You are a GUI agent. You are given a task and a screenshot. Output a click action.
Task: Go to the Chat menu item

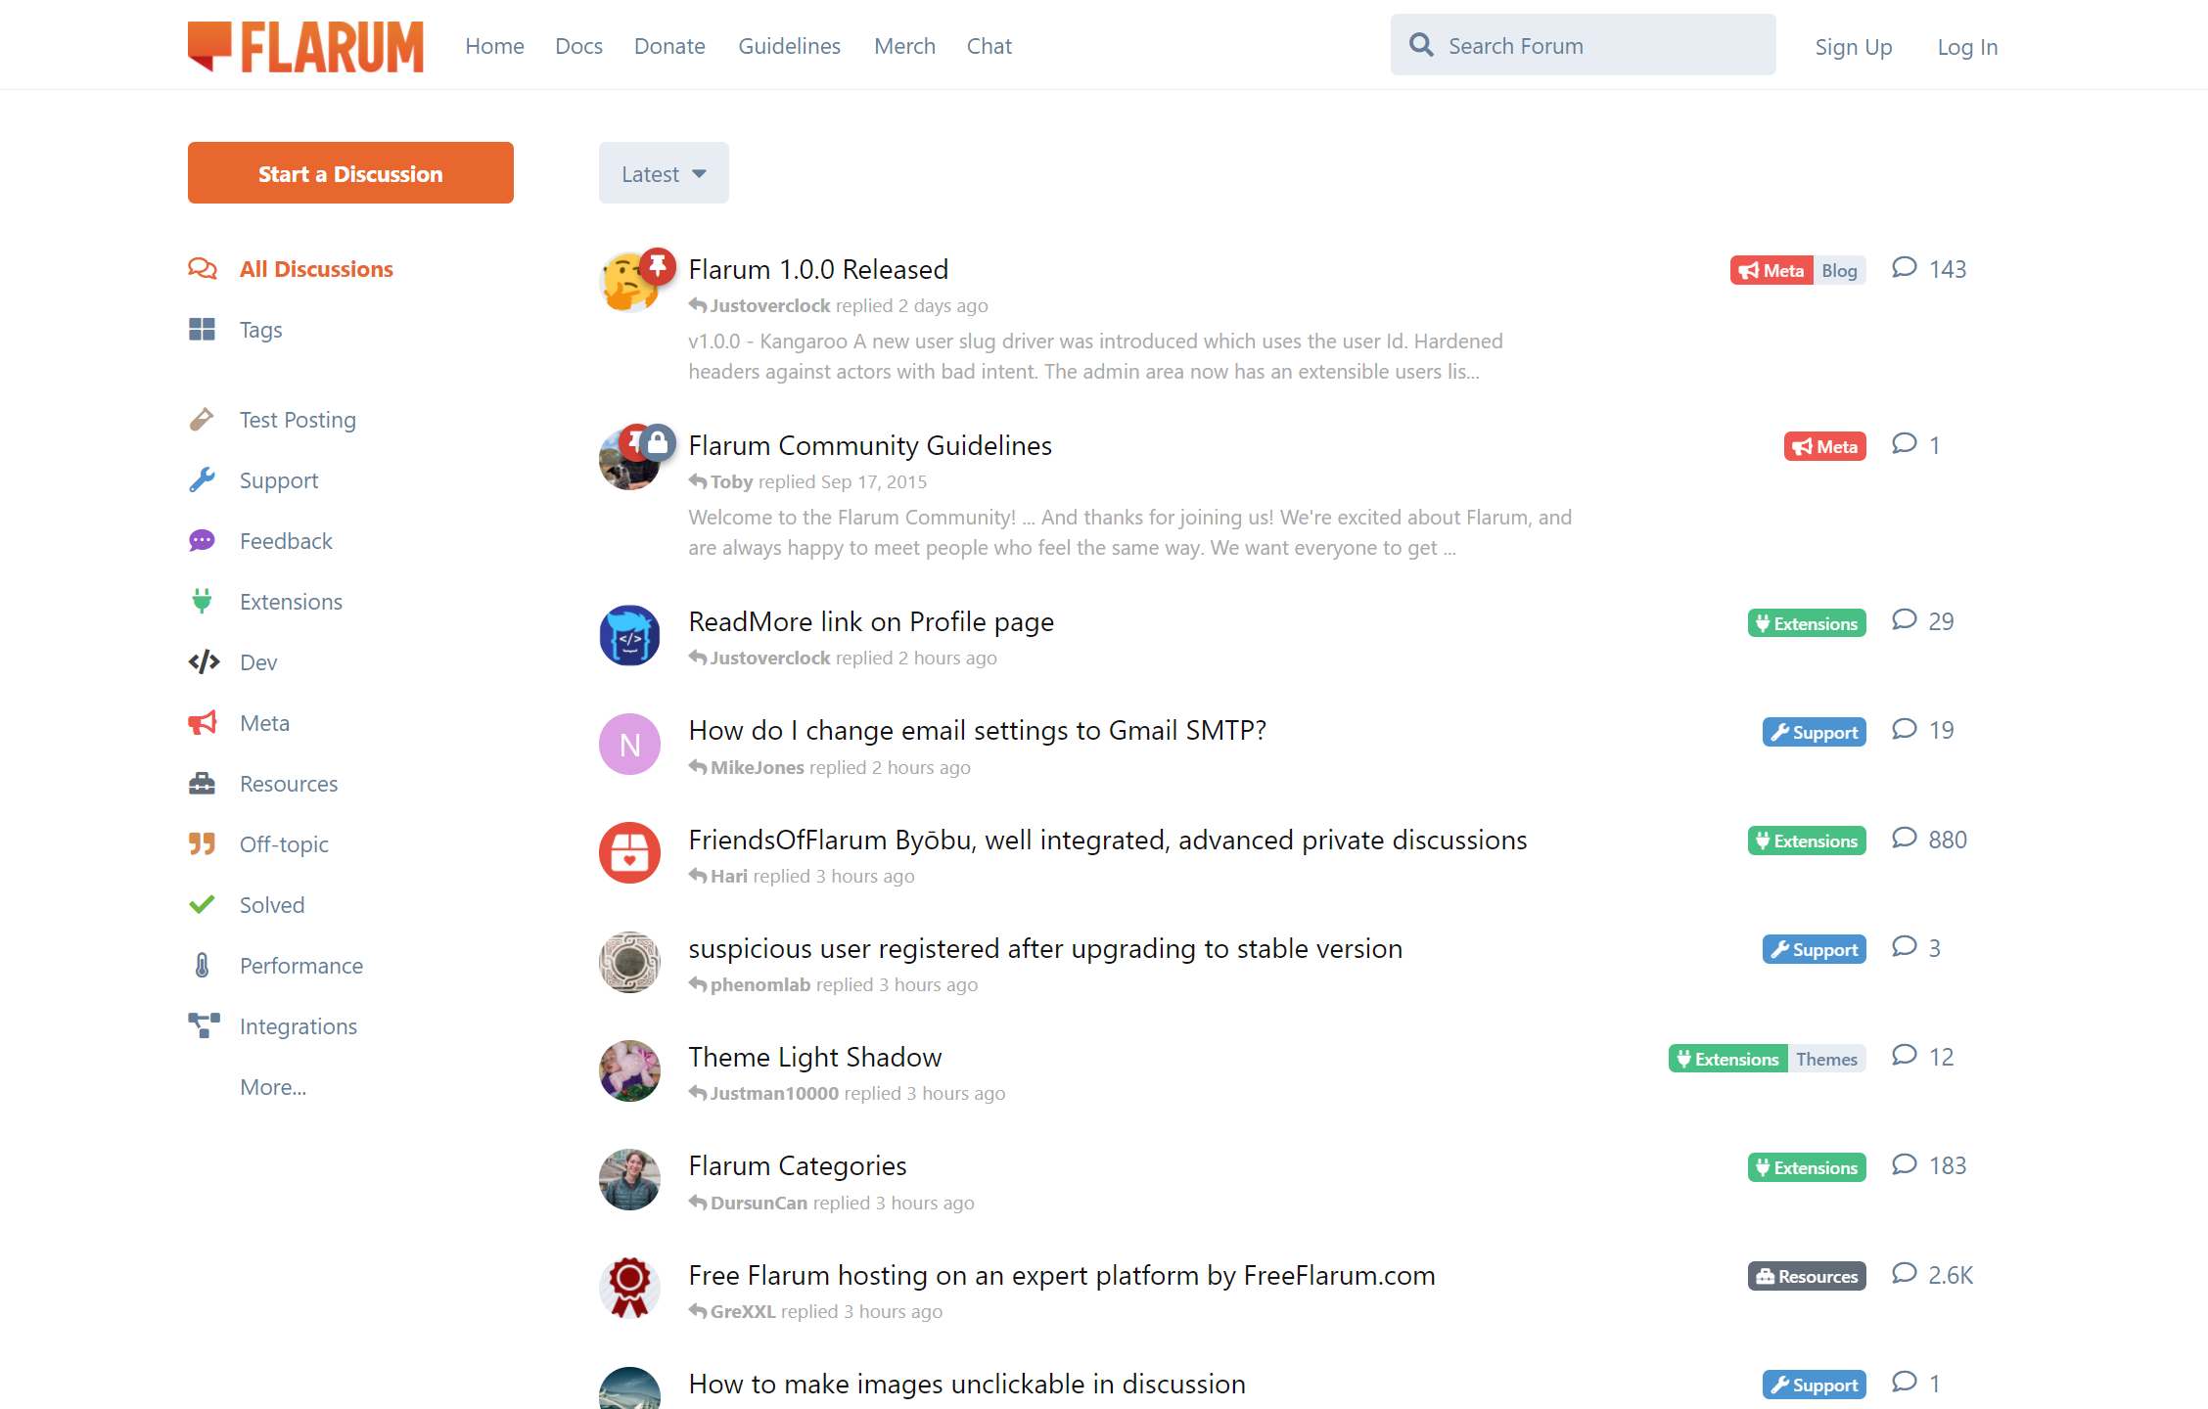(x=989, y=45)
